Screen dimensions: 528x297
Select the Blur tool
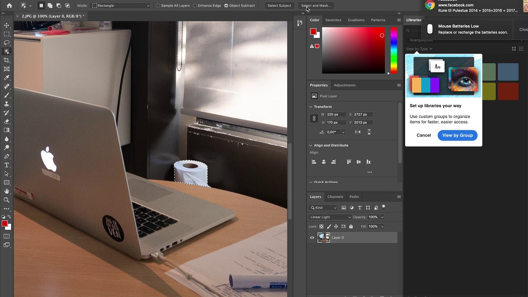point(7,139)
